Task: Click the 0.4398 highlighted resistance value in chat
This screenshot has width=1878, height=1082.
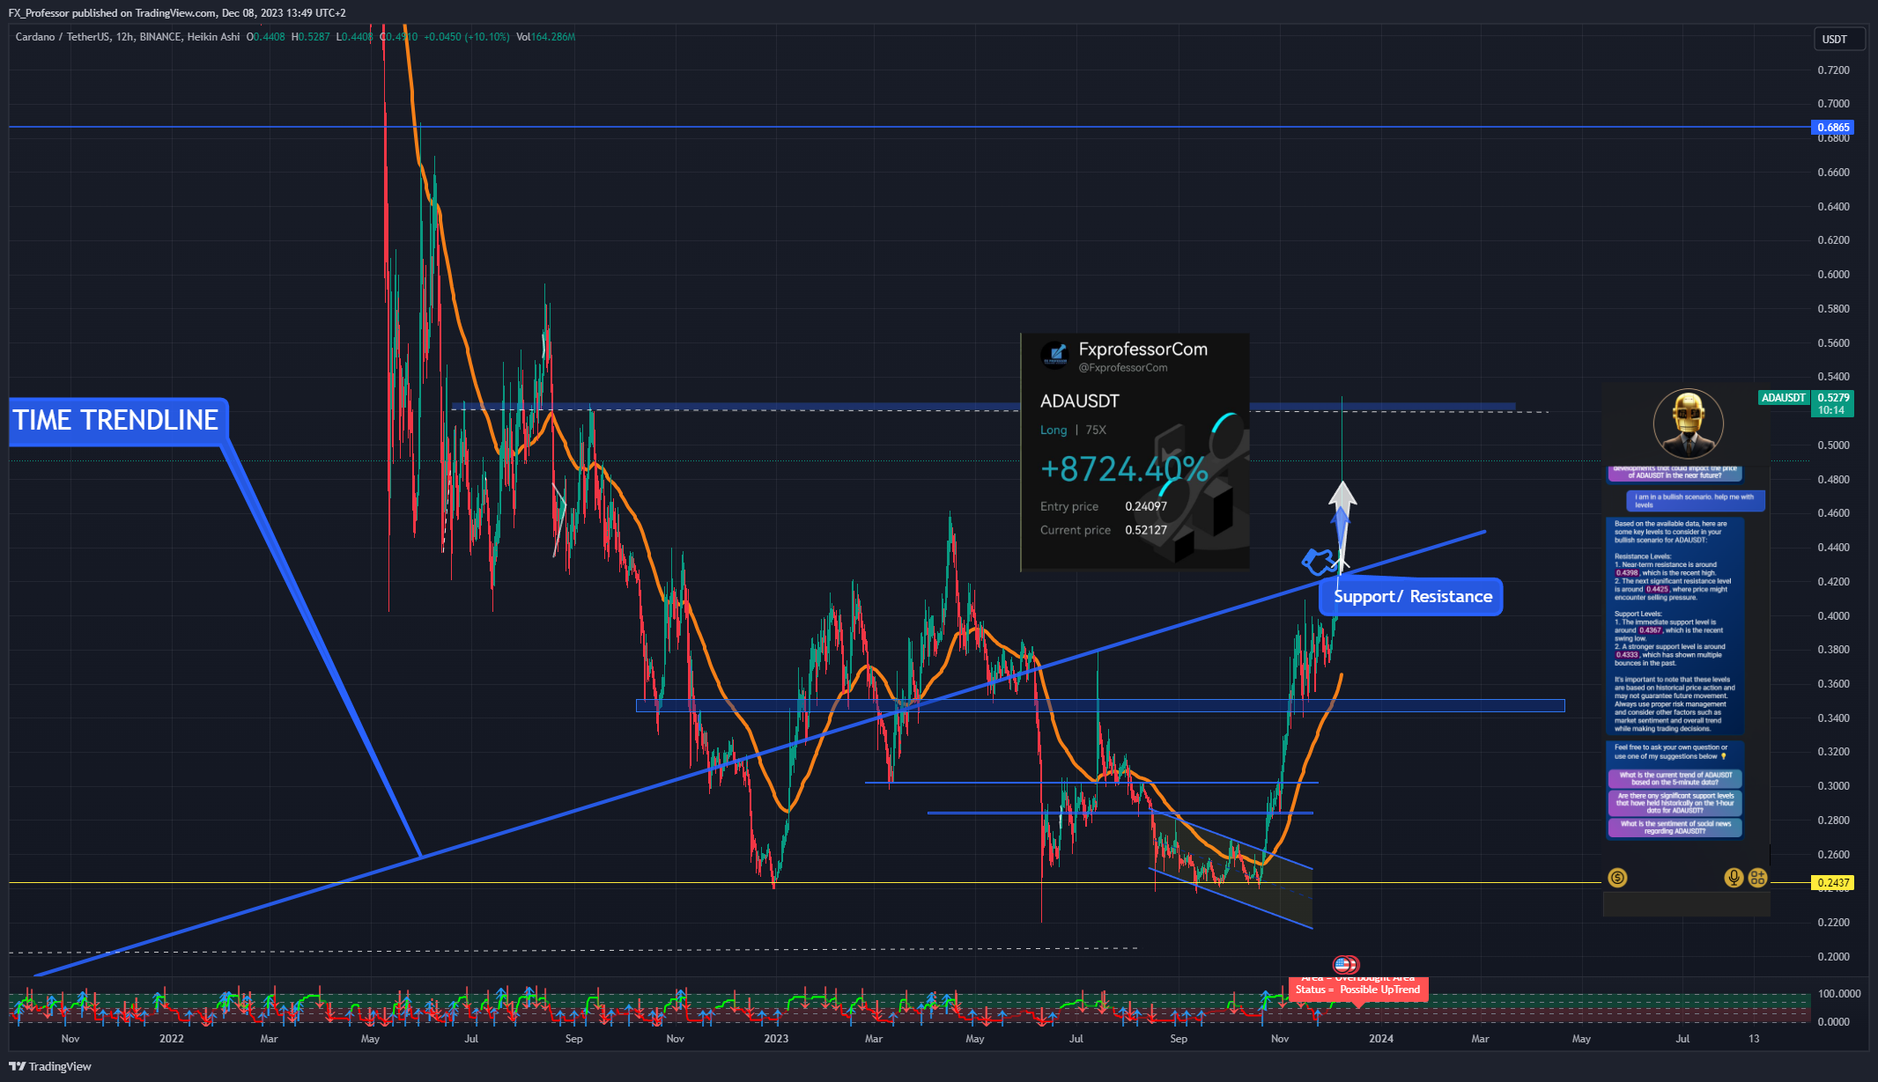Action: click(x=1627, y=572)
